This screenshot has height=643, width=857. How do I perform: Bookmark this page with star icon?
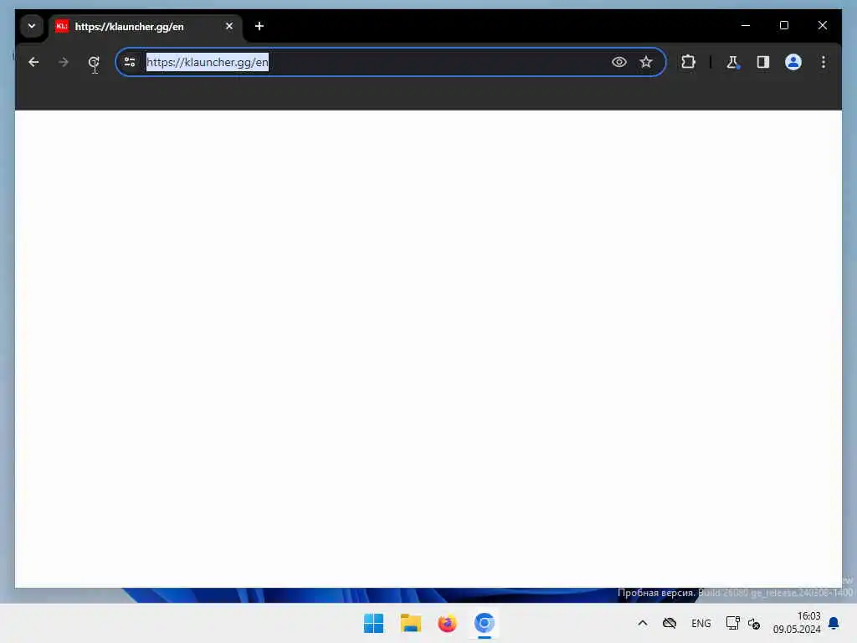tap(646, 62)
